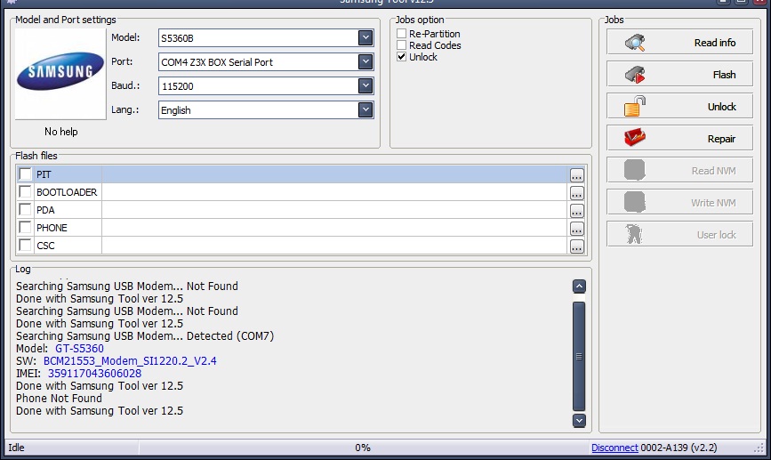Start the Flash job button
The height and width of the screenshot is (460, 771).
pyautogui.click(x=679, y=74)
